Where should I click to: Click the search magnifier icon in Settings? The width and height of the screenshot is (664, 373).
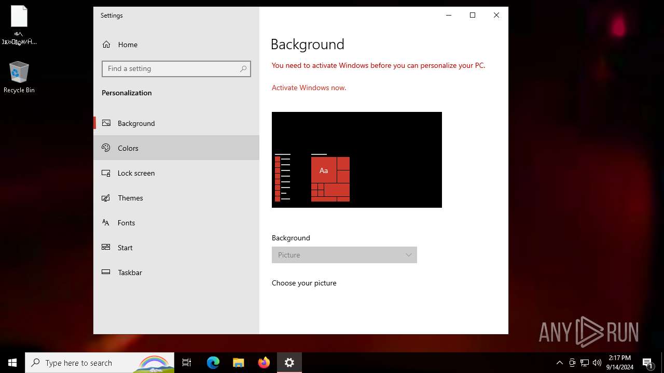point(243,69)
